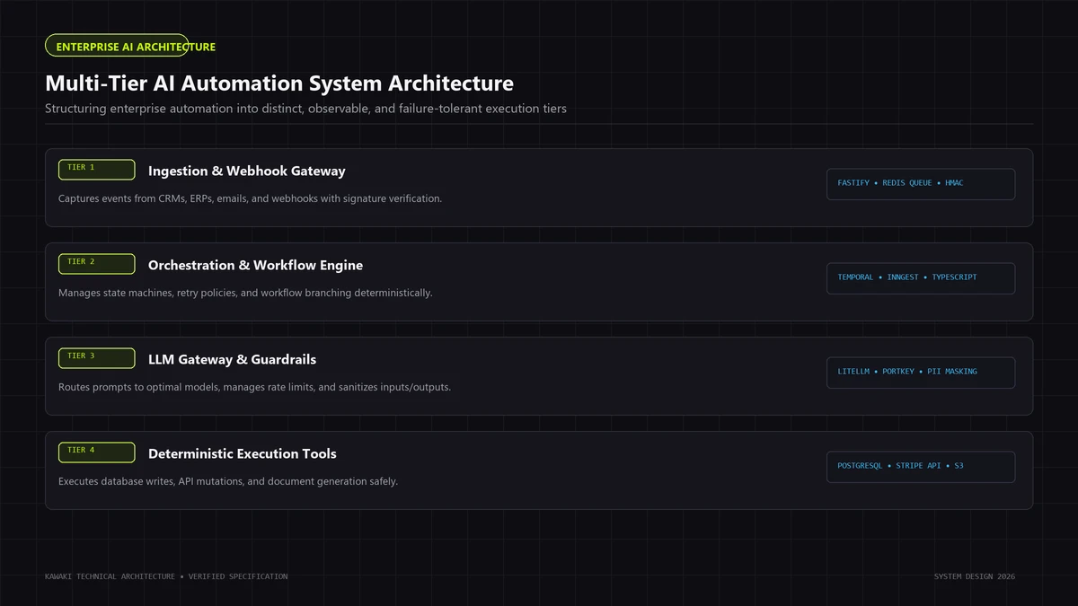Click the Deterministic Execution Tools heading
This screenshot has height=606, width=1078.
click(x=243, y=453)
